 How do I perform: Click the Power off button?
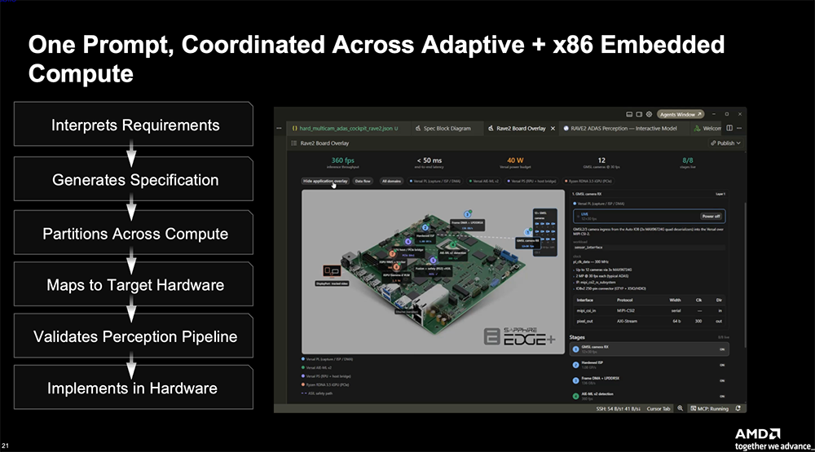pyautogui.click(x=711, y=216)
